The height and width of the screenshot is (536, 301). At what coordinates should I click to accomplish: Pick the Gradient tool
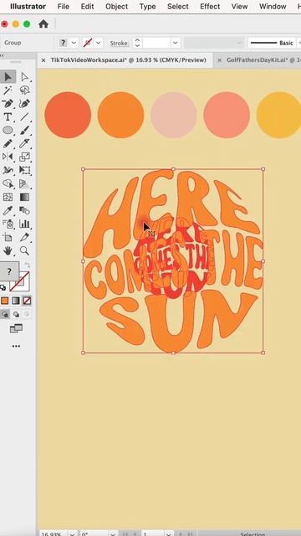click(x=24, y=198)
